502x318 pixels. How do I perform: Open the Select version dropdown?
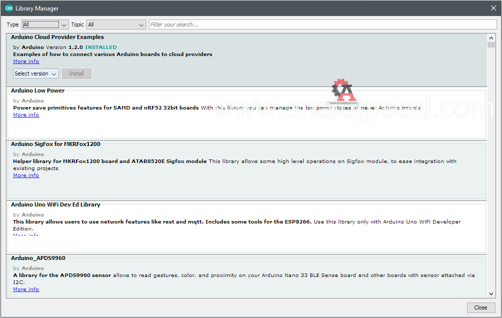36,73
